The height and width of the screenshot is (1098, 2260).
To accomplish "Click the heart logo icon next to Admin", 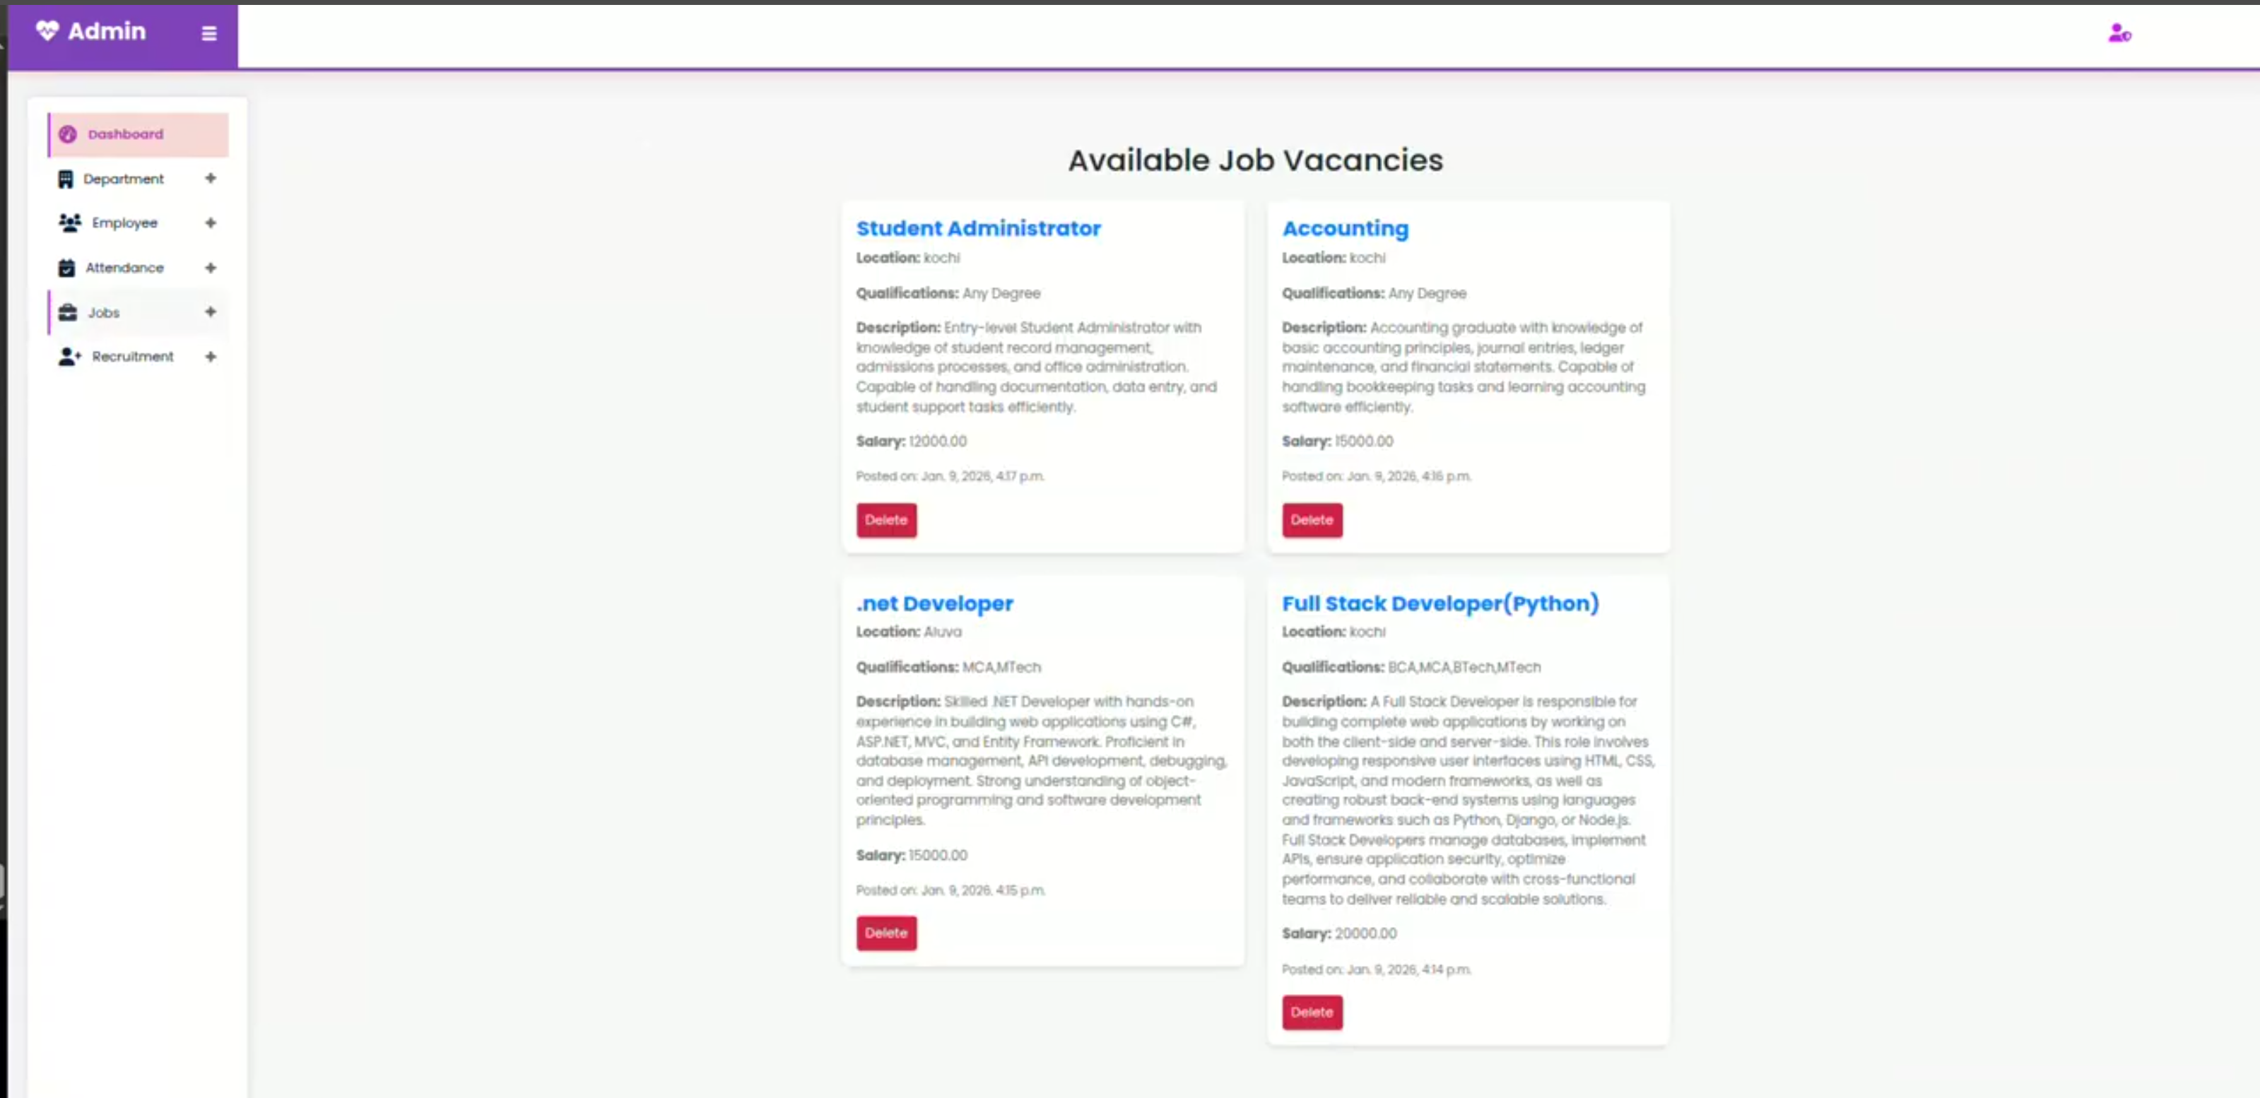I will tap(47, 30).
